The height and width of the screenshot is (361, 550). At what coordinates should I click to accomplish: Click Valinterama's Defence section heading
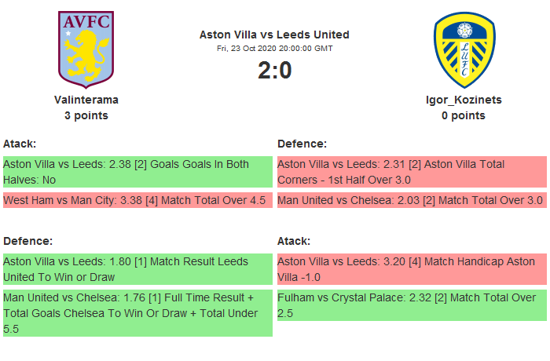pos(27,241)
